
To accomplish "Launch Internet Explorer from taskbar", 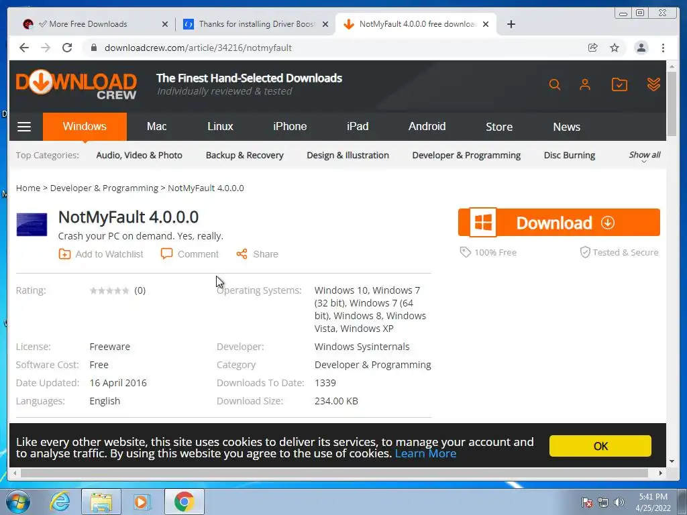I will pyautogui.click(x=60, y=502).
